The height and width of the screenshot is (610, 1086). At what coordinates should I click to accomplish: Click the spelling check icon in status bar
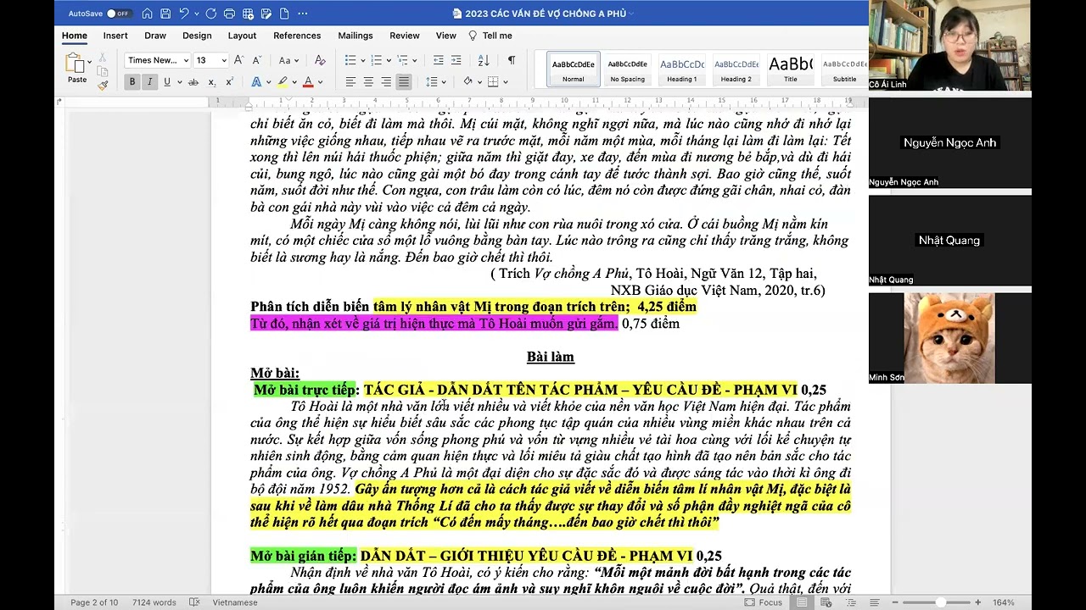pyautogui.click(x=194, y=602)
